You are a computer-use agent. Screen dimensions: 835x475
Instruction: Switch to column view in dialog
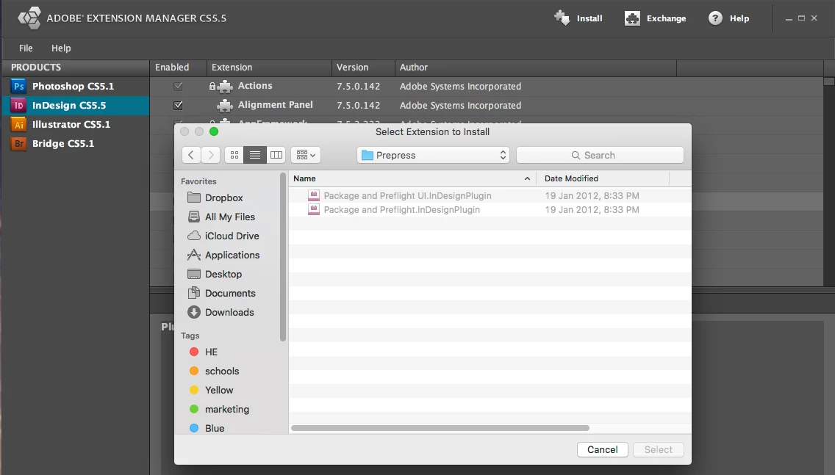[x=276, y=155]
